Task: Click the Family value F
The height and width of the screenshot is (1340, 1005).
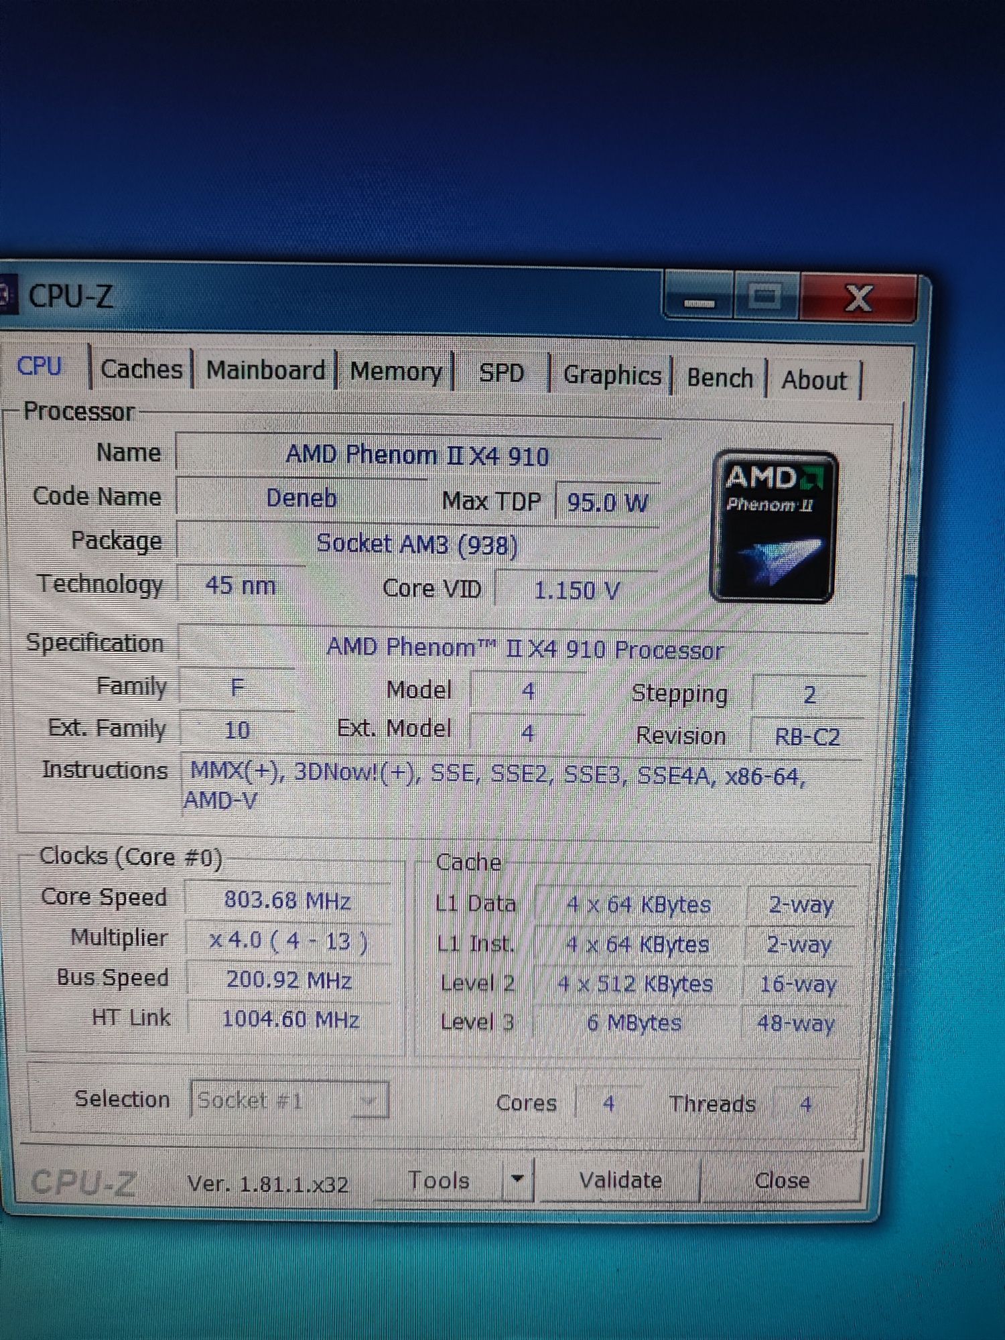Action: pyautogui.click(x=237, y=688)
